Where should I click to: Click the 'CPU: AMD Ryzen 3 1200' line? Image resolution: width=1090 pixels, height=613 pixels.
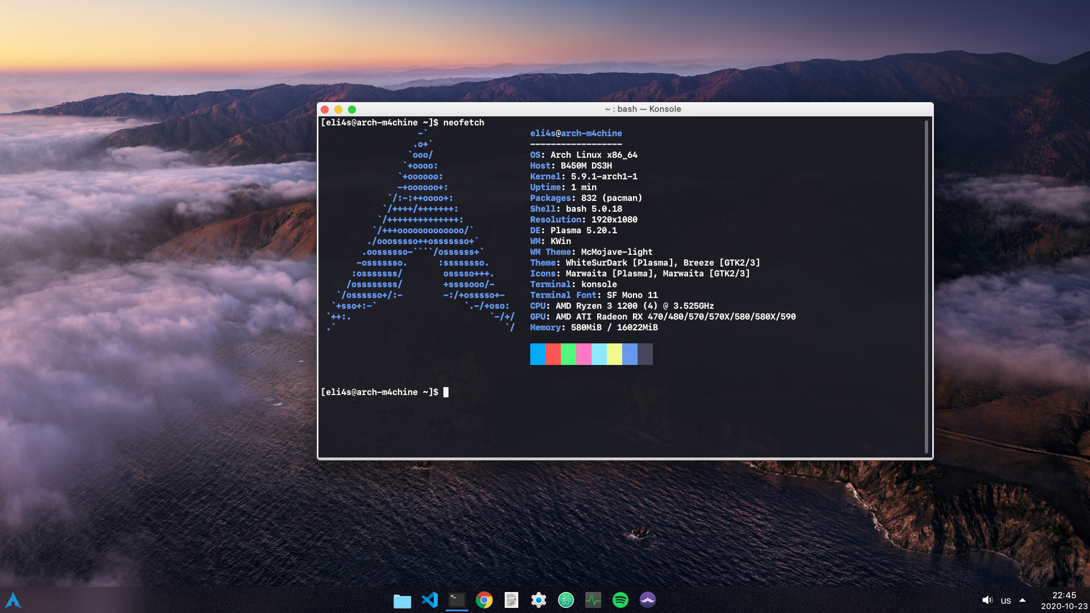tap(622, 306)
